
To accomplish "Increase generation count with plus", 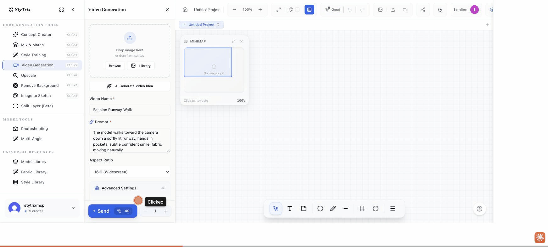I will pyautogui.click(x=166, y=211).
